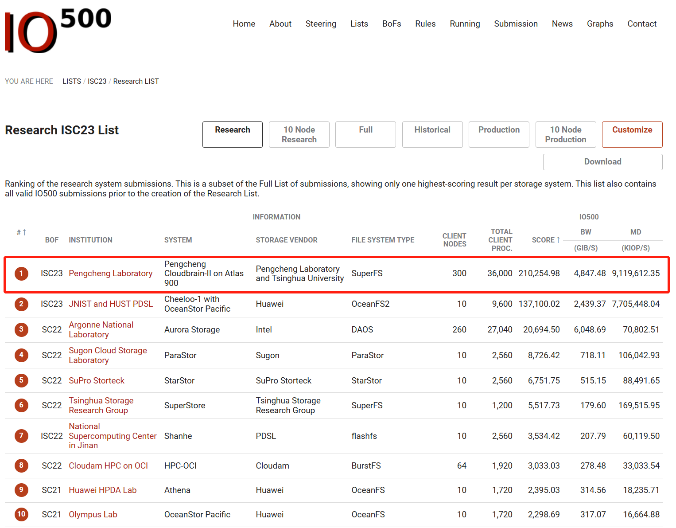
Task: Click the FILE SYSTEM TYPE column header
Action: (383, 240)
